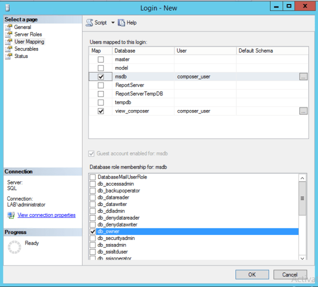318x287 pixels.
Task: Check the db_ddladmin role checkbox
Action: [x=92, y=211]
